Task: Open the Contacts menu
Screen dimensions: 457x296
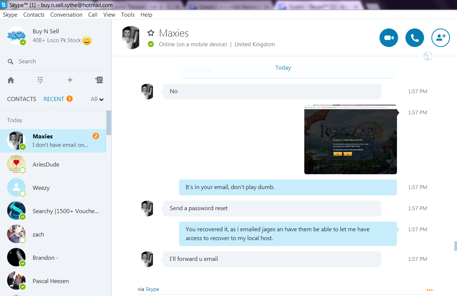Action: (x=34, y=15)
